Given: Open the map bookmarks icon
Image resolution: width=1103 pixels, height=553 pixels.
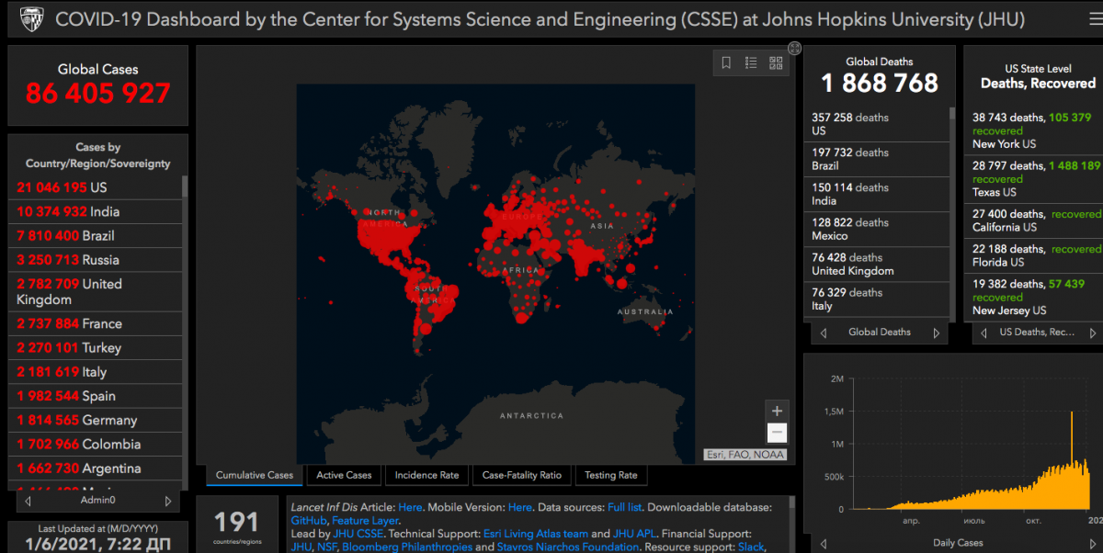Looking at the screenshot, I should (726, 62).
